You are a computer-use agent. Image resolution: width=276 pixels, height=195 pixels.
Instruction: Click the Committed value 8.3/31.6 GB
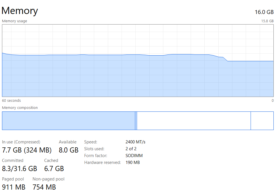(19, 168)
